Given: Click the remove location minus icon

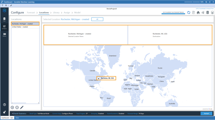Looking at the screenshot, I should pos(17,107).
